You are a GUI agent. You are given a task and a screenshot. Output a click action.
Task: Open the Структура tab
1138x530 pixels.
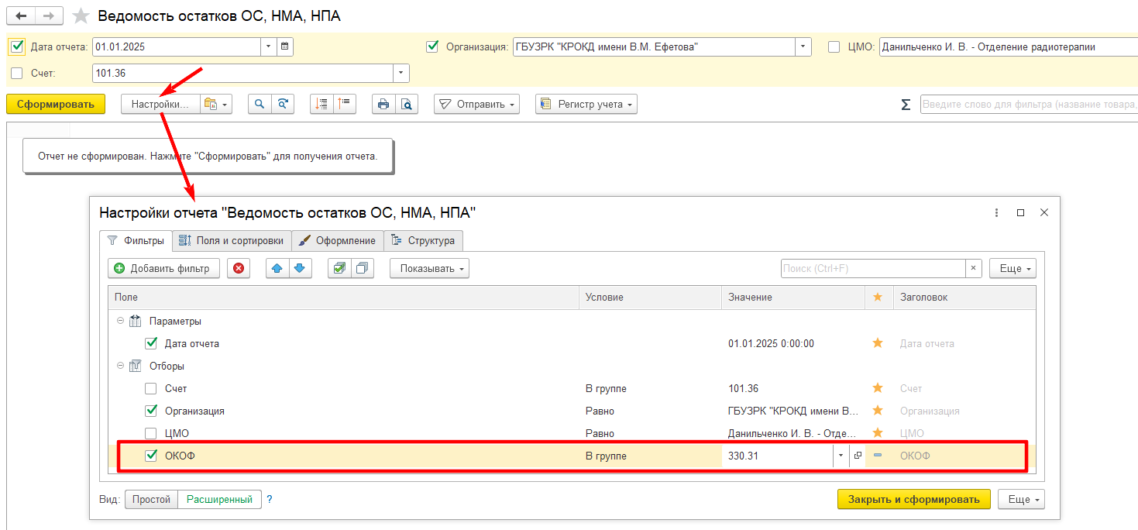click(x=424, y=240)
